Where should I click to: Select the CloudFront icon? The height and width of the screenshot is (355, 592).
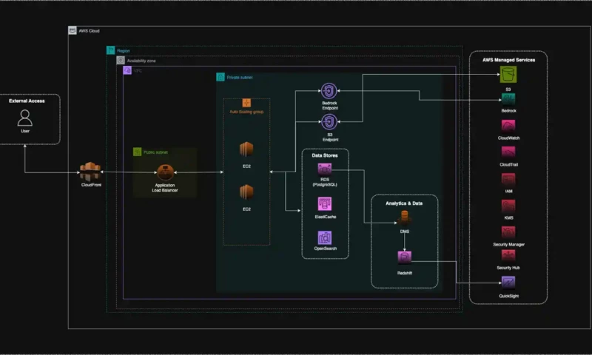pos(90,172)
